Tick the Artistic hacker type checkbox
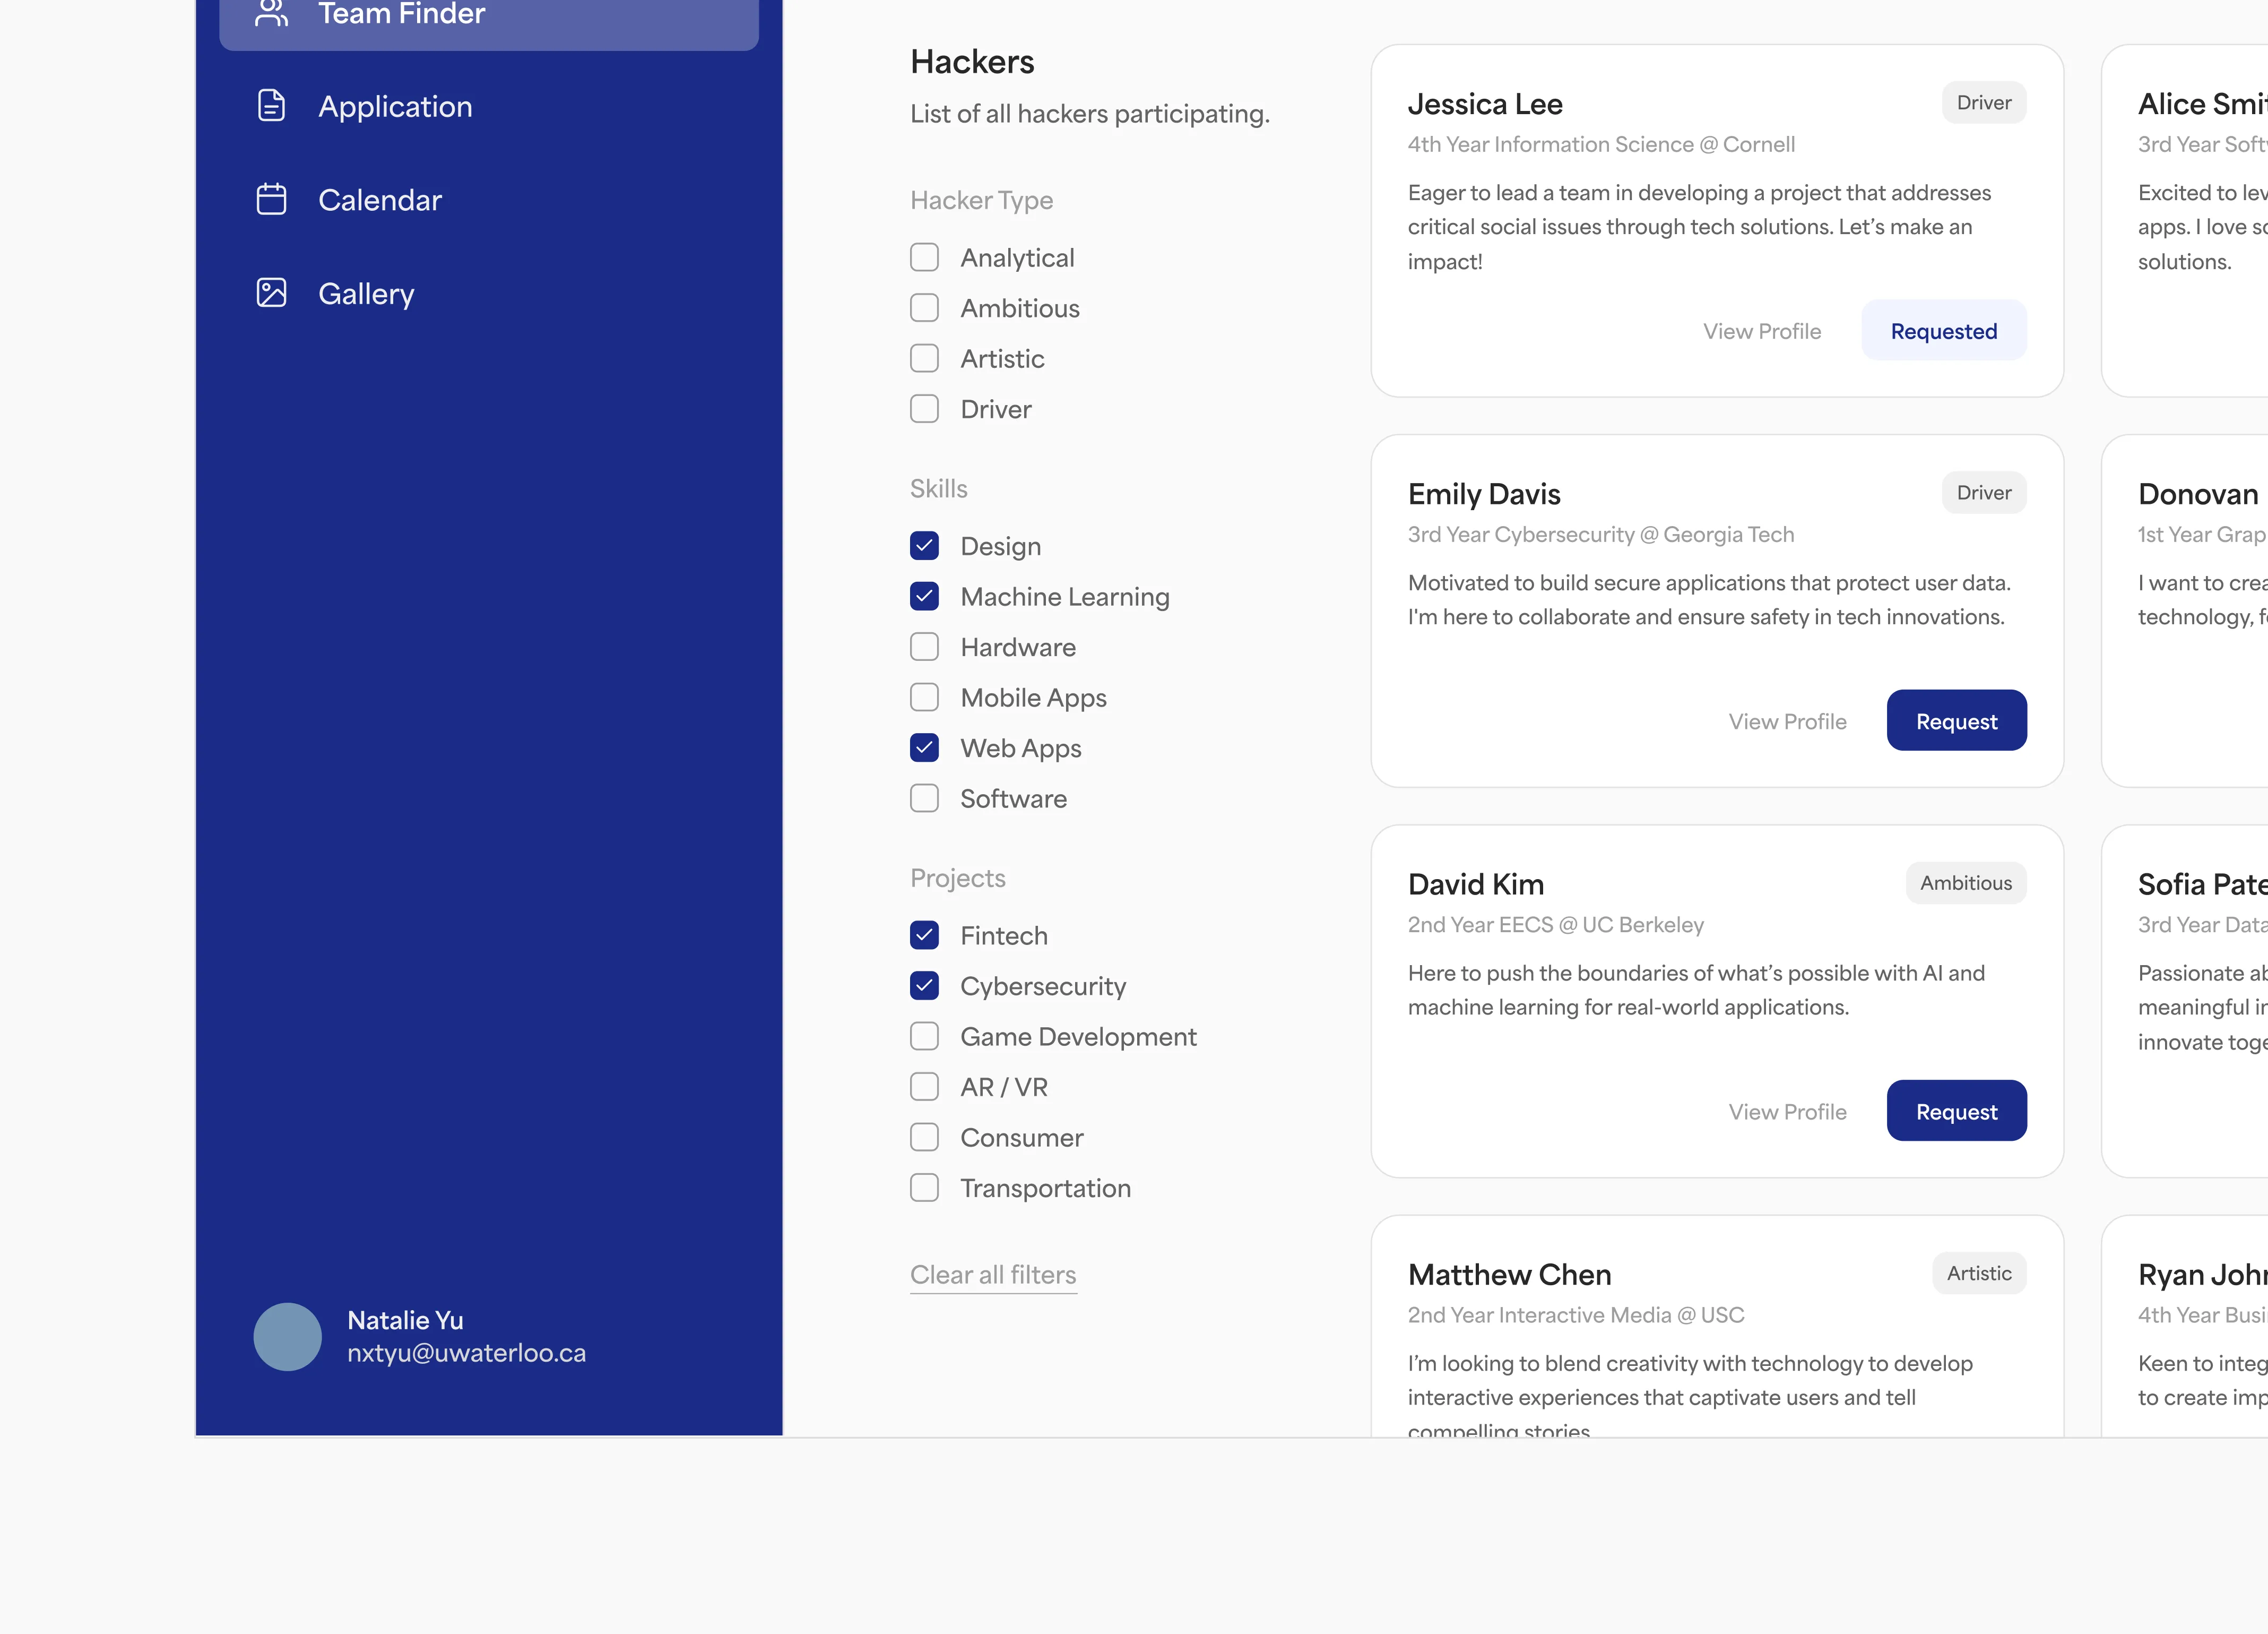This screenshot has width=2268, height=1634. pos(924,358)
